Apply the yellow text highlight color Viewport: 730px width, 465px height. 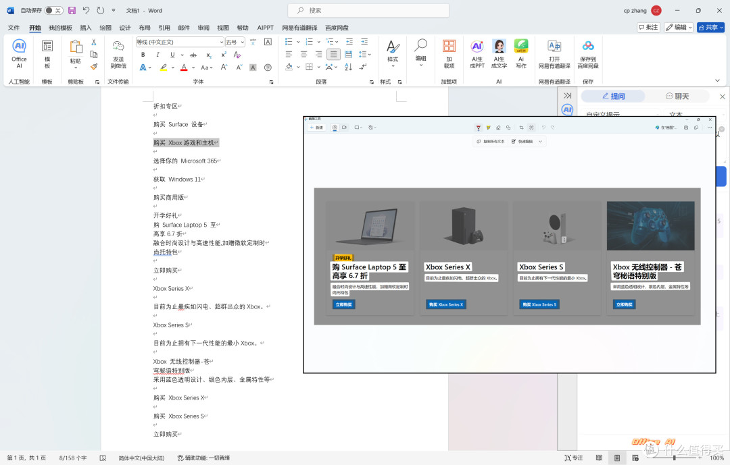tap(164, 67)
